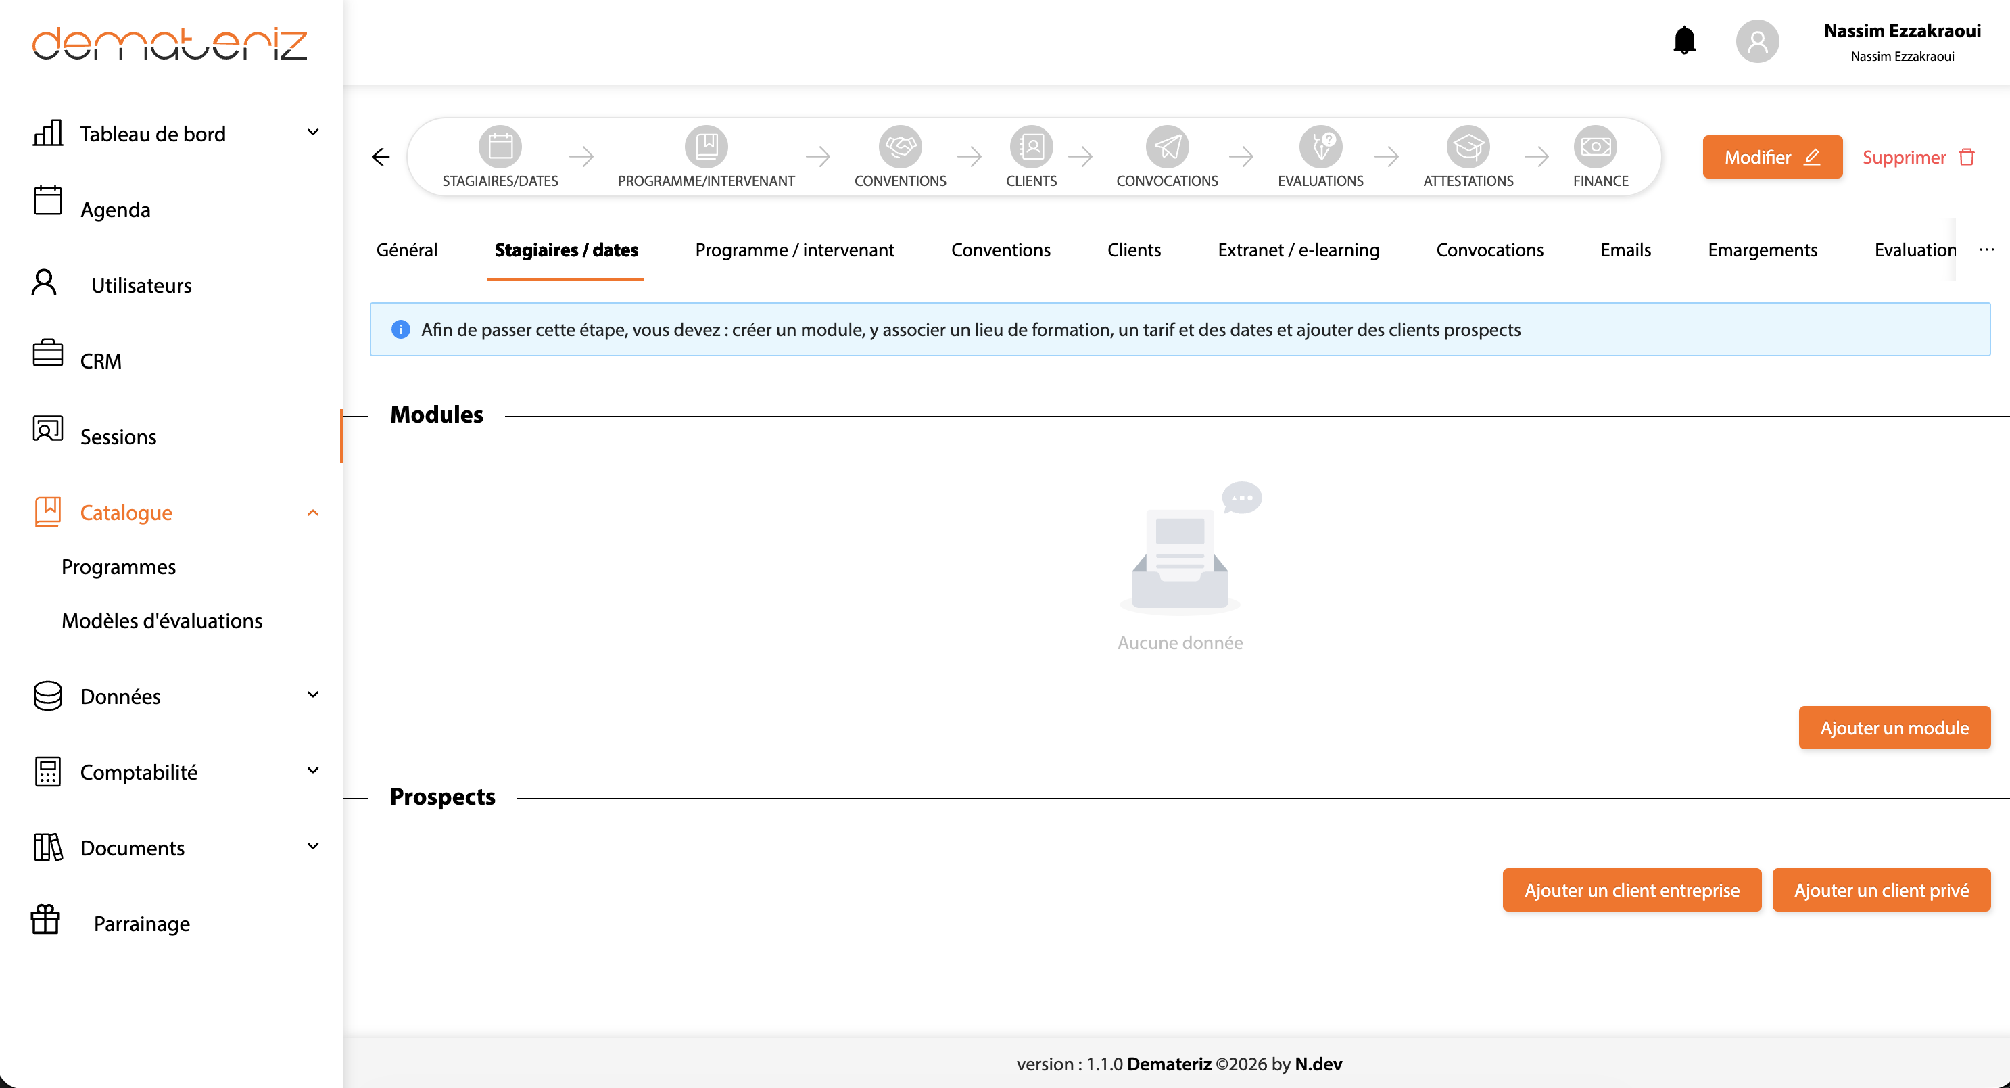Open the Agenda menu item

click(x=115, y=209)
